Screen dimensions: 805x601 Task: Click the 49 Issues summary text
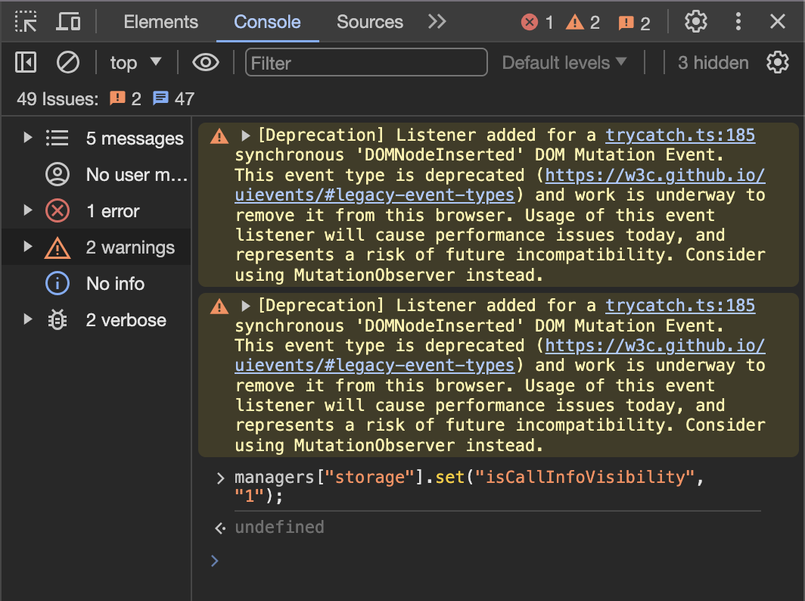57,98
